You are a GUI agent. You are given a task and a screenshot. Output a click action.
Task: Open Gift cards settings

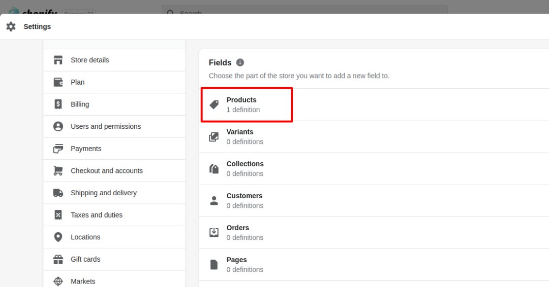click(x=114, y=259)
